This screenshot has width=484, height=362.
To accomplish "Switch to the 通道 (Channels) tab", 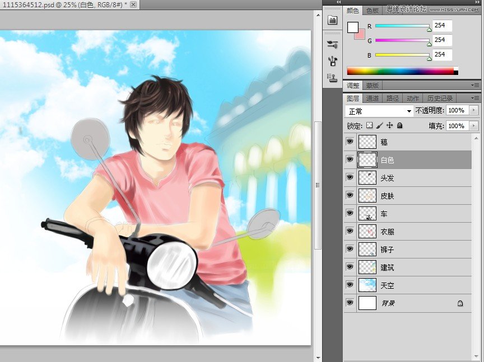I will coord(373,98).
